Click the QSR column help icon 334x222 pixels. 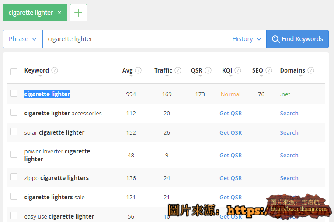(208, 70)
